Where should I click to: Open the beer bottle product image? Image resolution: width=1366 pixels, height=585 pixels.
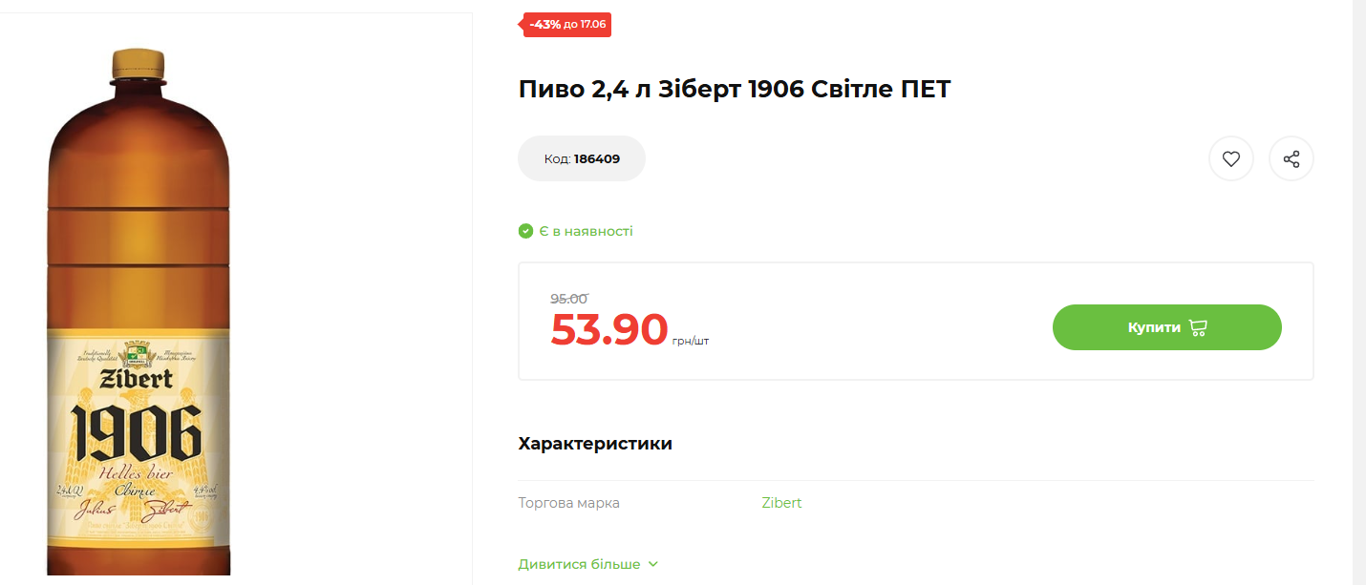pos(139,312)
